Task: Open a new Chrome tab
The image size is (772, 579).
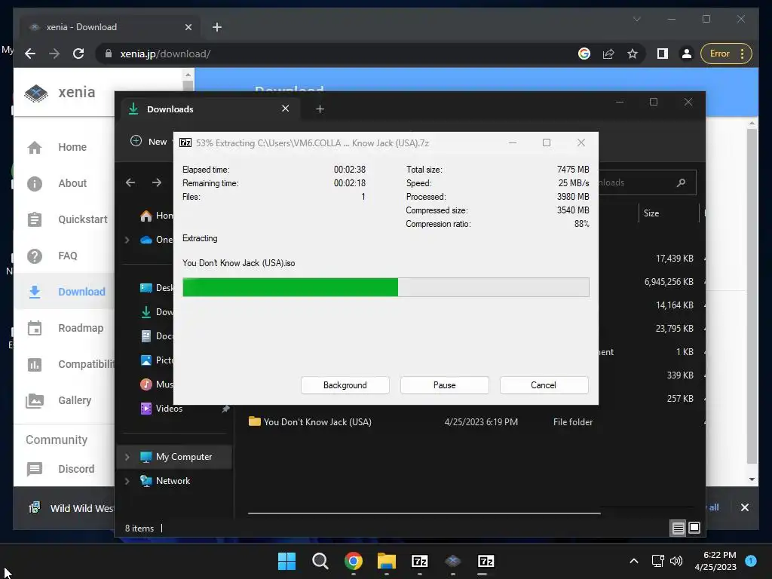Action: 217,27
